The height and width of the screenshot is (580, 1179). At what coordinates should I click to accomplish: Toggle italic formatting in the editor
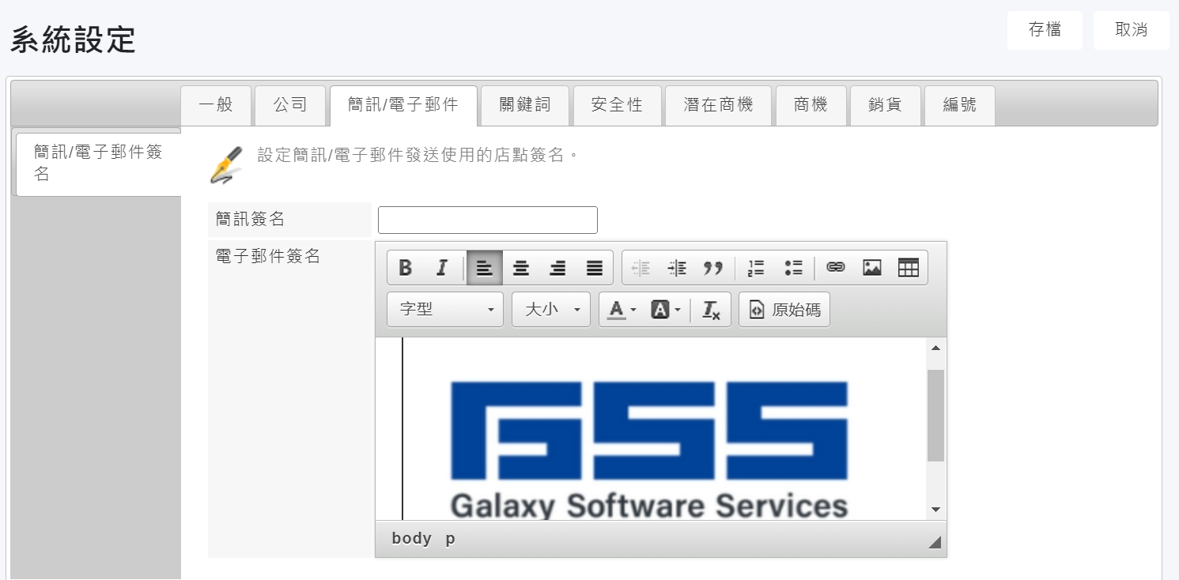coord(443,268)
